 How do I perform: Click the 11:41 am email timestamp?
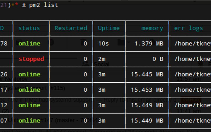pyautogui.click(x=189, y=111)
